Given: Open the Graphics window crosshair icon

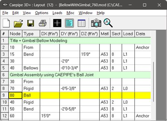Looking at the screenshot, I should [57, 23].
